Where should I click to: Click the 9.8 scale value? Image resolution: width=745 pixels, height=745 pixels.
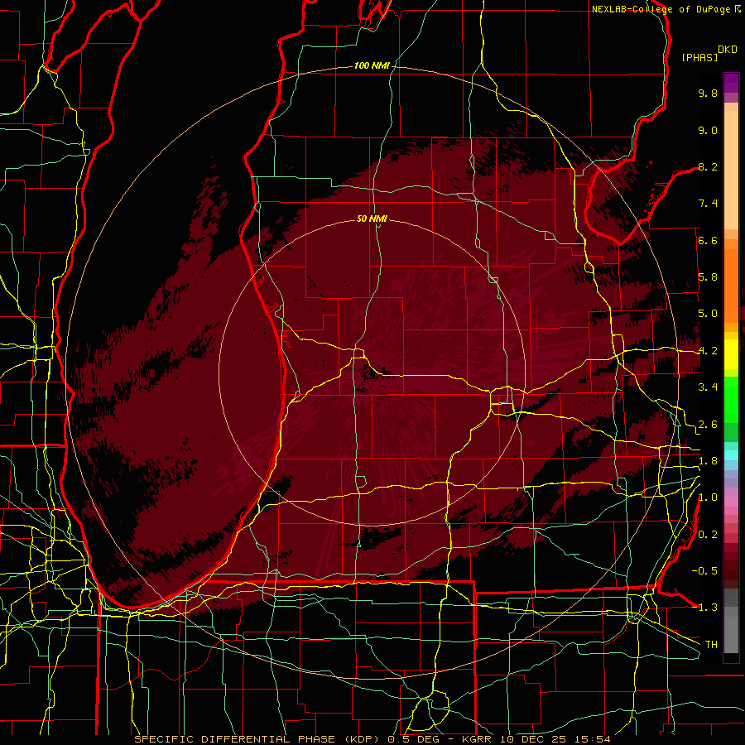pyautogui.click(x=708, y=93)
